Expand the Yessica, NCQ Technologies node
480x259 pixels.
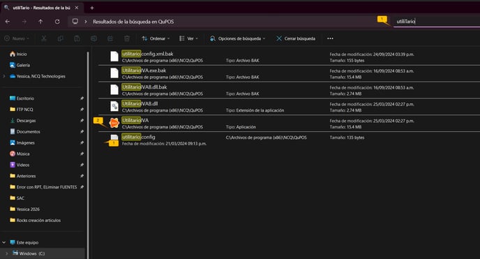pos(4,76)
